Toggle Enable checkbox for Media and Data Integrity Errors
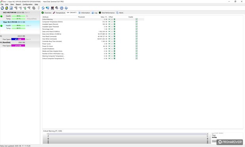Screen dimensions: 245x147 click(137, 51)
